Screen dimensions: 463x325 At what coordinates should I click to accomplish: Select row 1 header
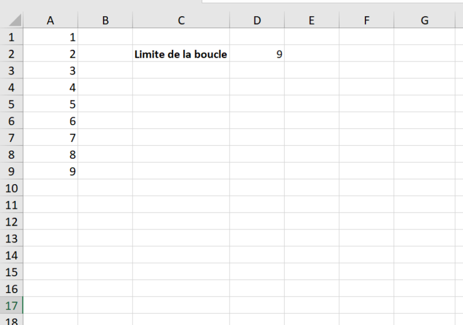coord(11,37)
